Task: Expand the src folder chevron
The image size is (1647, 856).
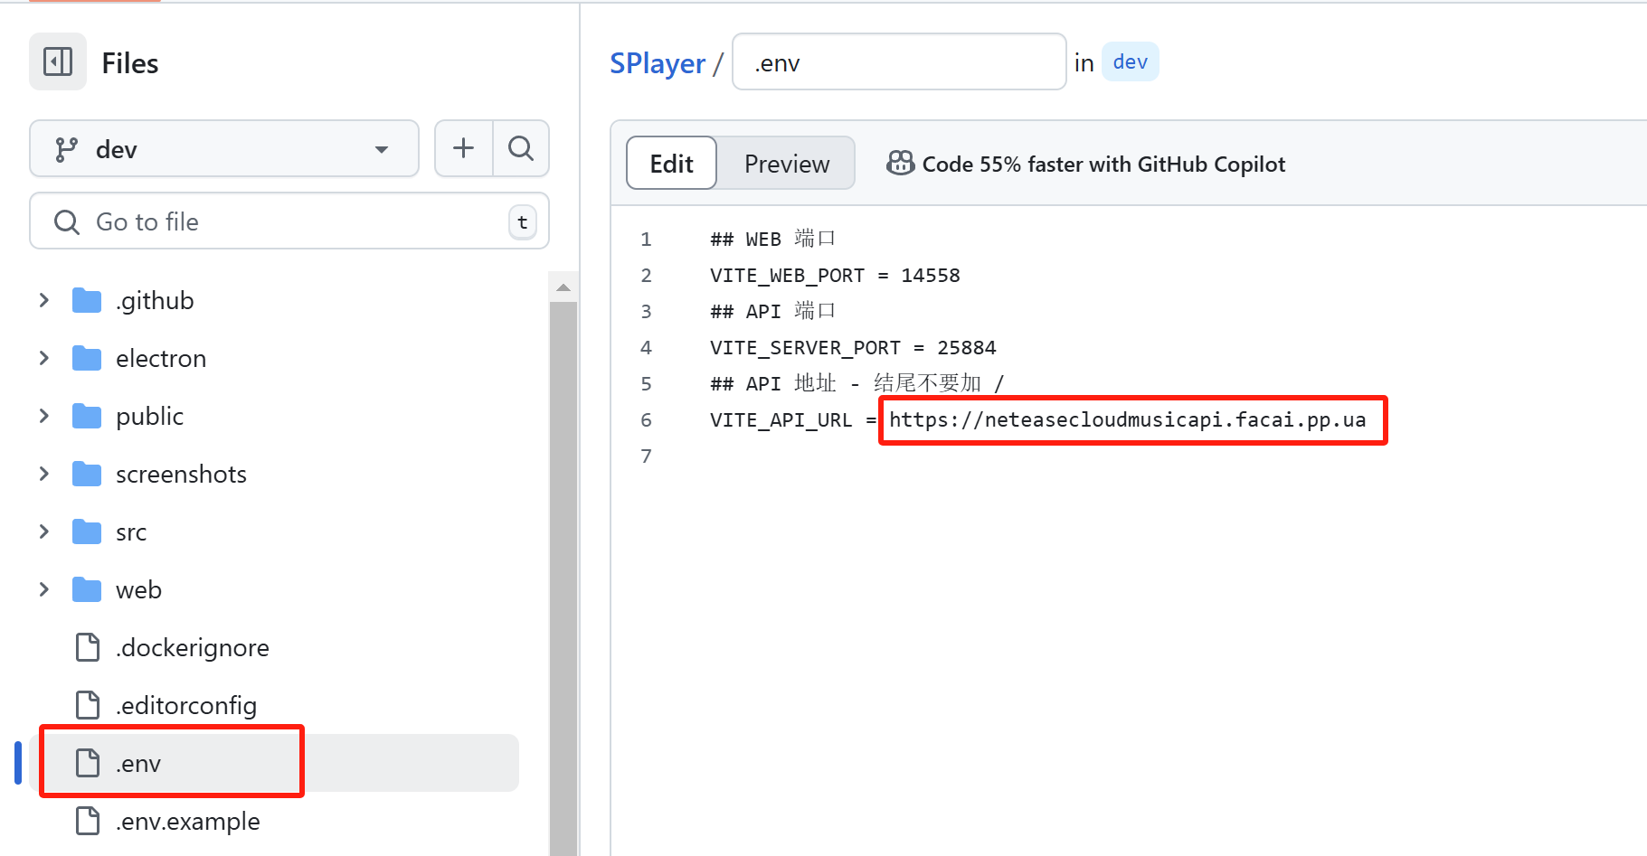Action: point(44,531)
